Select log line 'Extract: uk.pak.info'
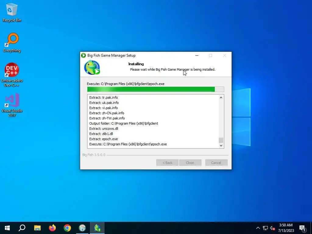This screenshot has width=312, height=234. pos(104,103)
